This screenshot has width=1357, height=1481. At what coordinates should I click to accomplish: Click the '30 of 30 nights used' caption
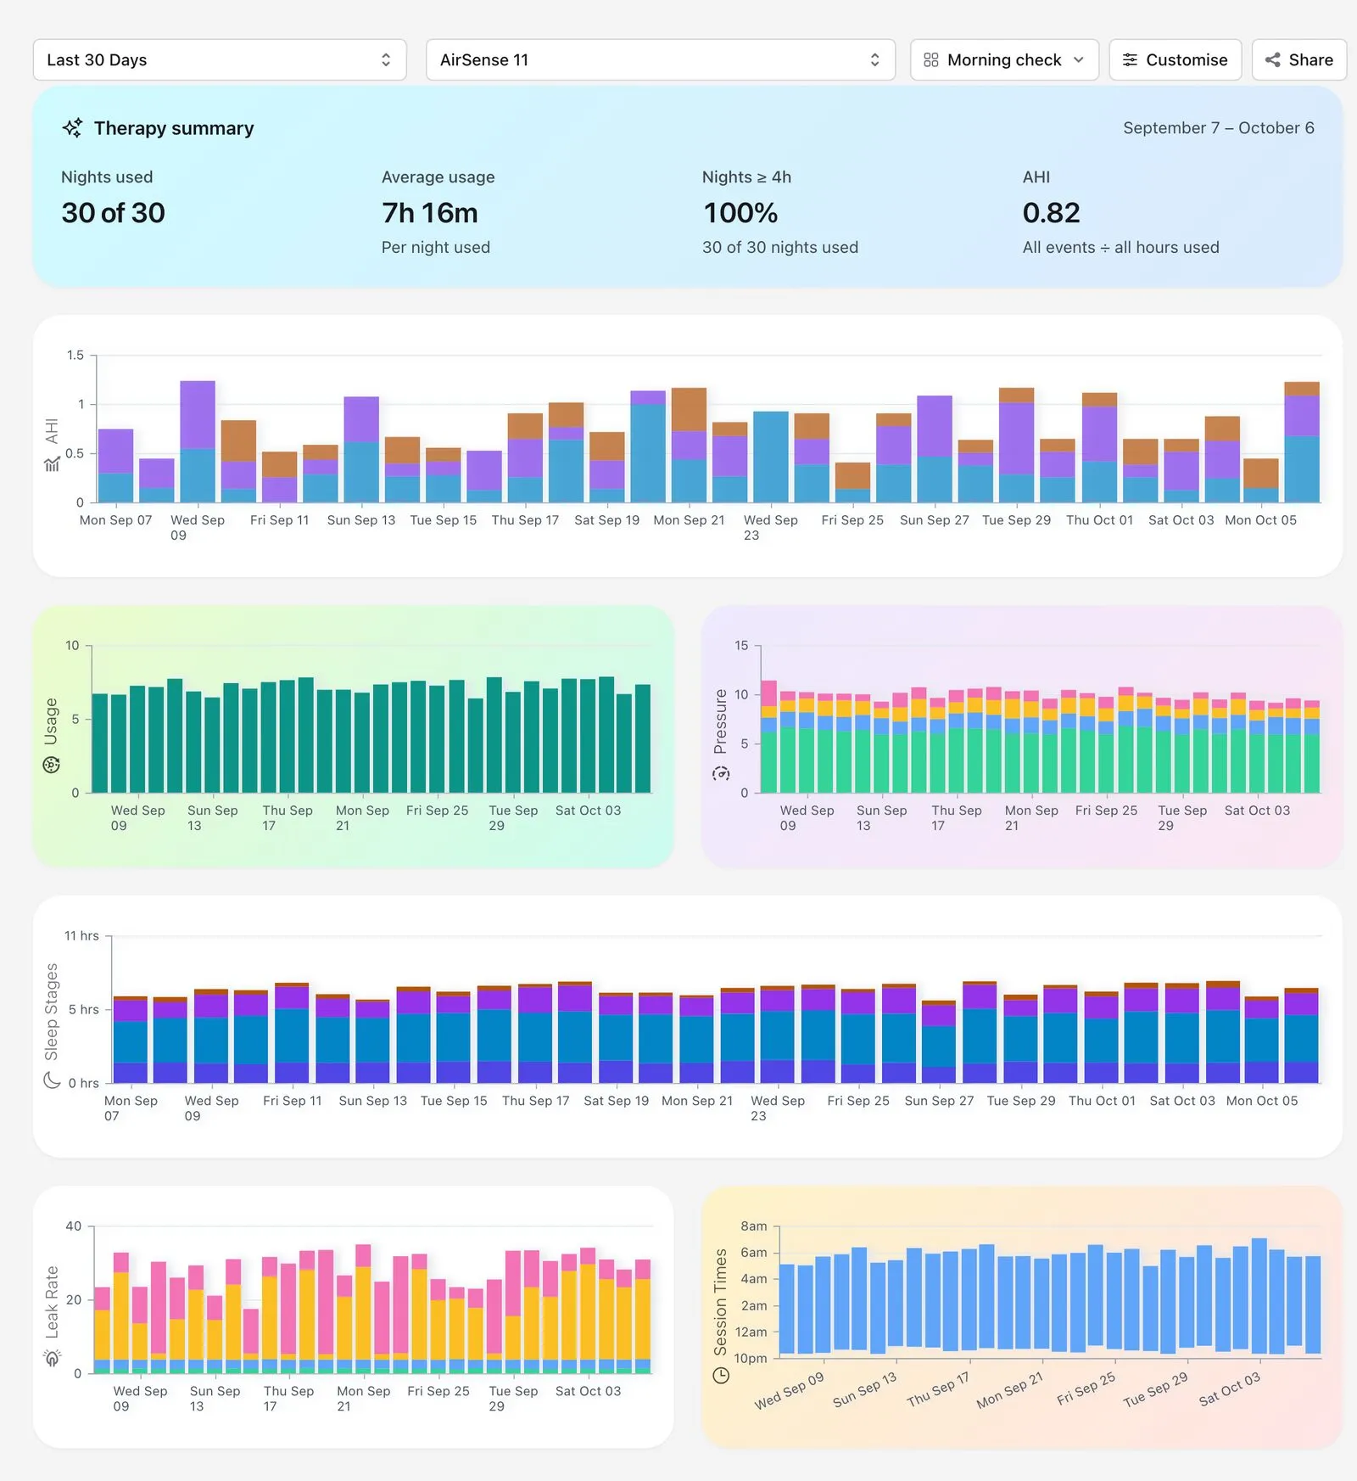780,248
